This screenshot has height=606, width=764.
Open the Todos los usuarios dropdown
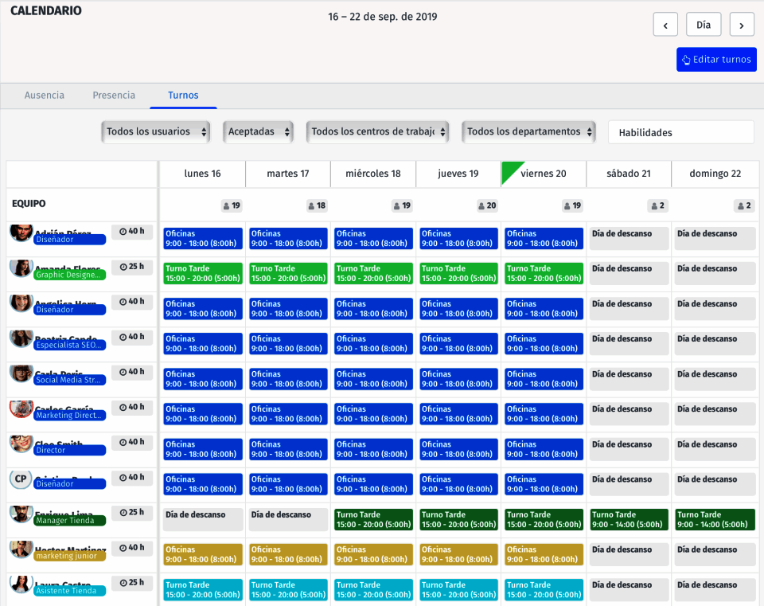point(156,132)
